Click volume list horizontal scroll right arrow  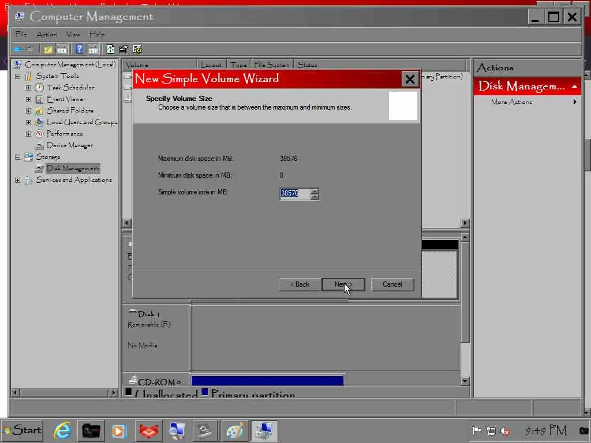point(465,223)
